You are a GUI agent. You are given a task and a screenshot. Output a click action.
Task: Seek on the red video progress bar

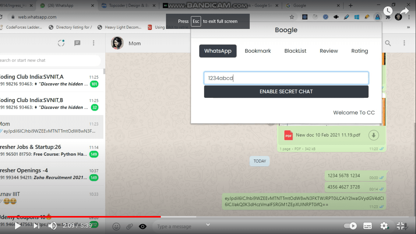click(x=84, y=217)
